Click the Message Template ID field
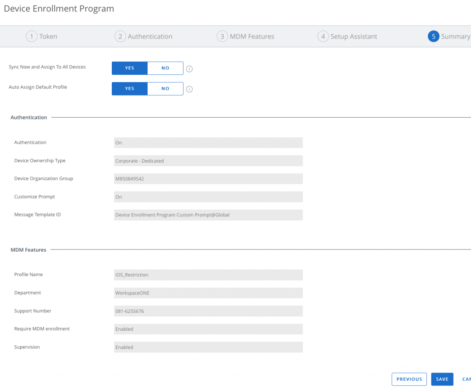The height and width of the screenshot is (390, 471). click(208, 215)
